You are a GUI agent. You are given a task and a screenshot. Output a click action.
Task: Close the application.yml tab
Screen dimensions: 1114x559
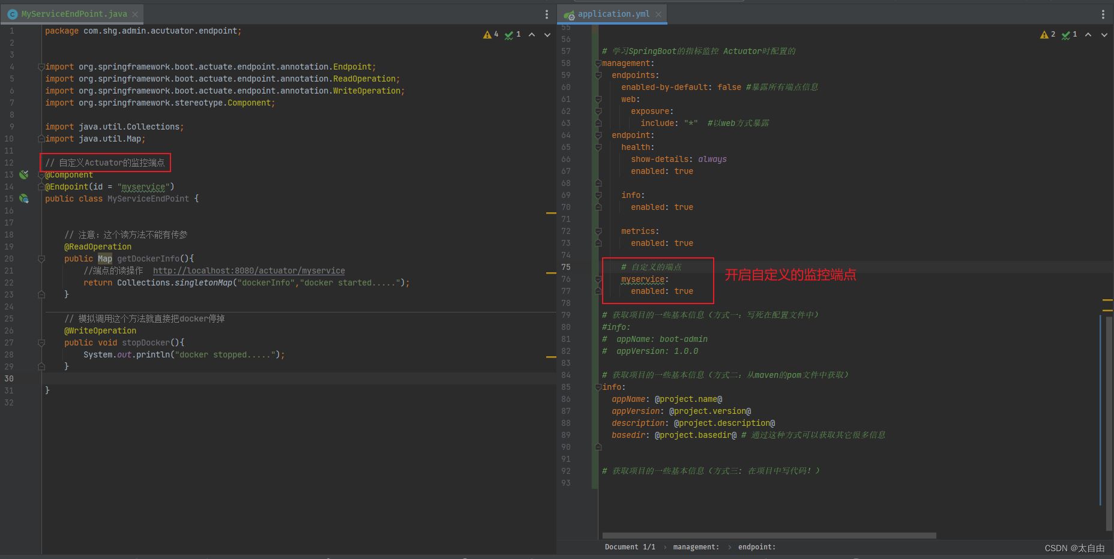(x=658, y=14)
